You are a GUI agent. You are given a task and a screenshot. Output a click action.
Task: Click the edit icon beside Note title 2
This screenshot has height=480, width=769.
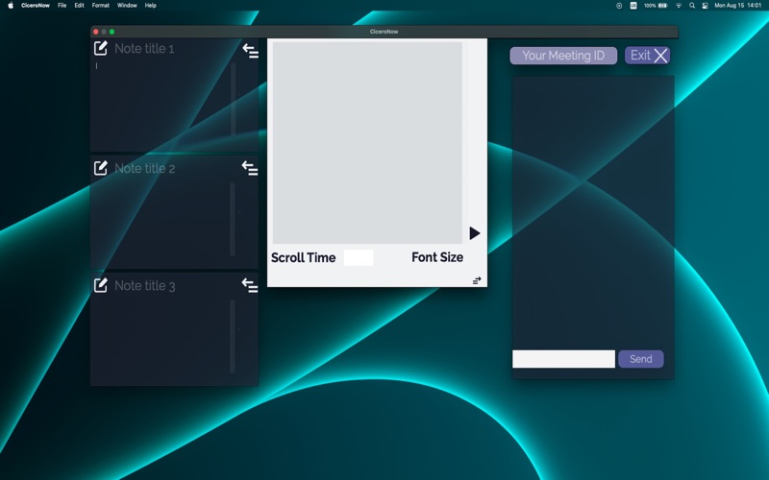point(101,168)
